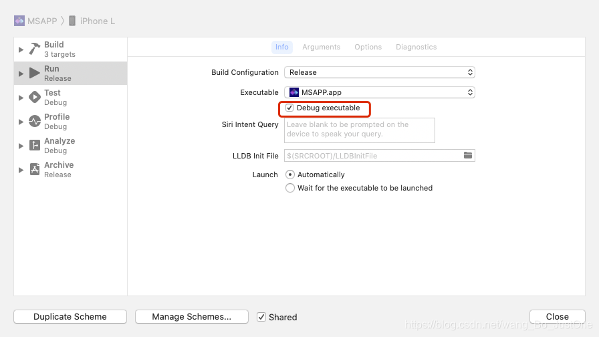Click the Test diamond icon

click(x=35, y=97)
